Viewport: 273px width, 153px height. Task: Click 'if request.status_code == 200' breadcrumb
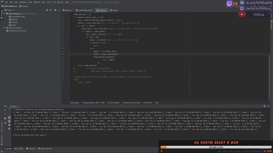coord(93,103)
